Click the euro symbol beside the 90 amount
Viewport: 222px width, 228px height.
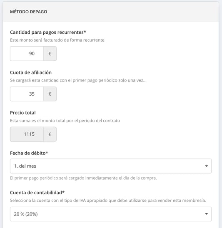[x=50, y=54]
